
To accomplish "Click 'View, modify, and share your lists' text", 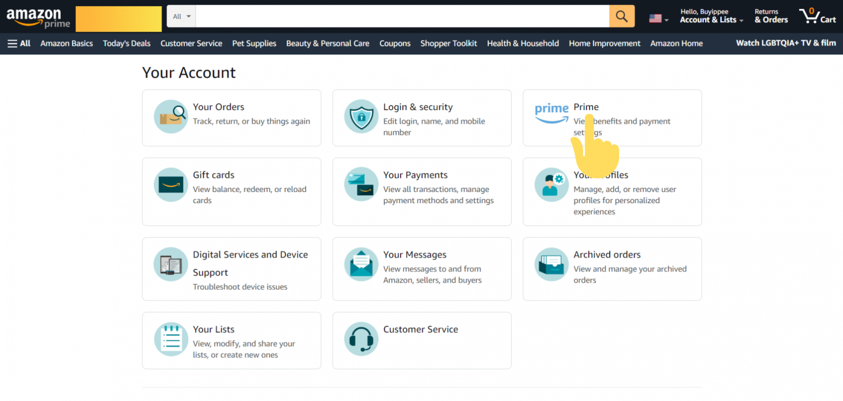I will [244, 349].
